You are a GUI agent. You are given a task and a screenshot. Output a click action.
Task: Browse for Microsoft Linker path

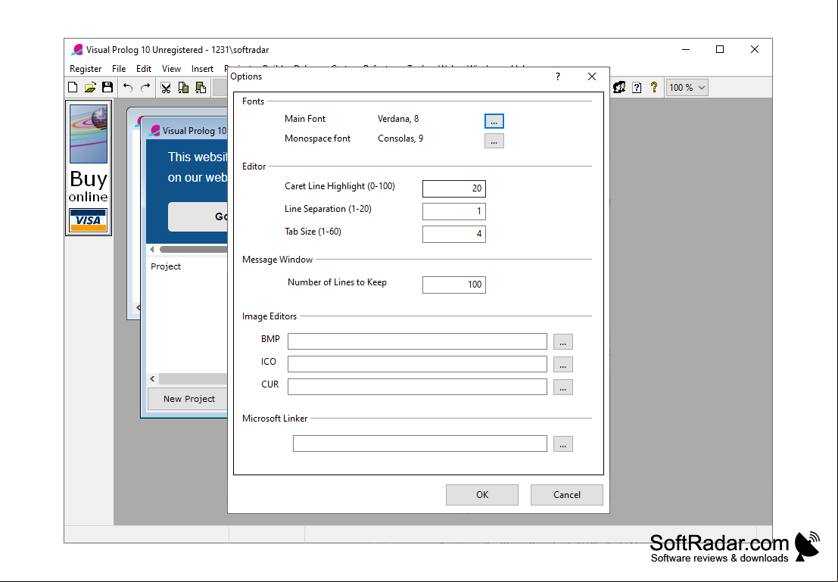[x=562, y=444]
